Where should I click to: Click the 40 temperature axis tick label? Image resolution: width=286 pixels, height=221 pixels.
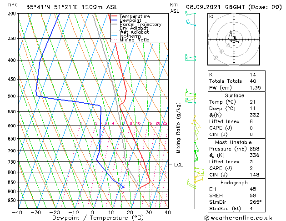(168, 212)
